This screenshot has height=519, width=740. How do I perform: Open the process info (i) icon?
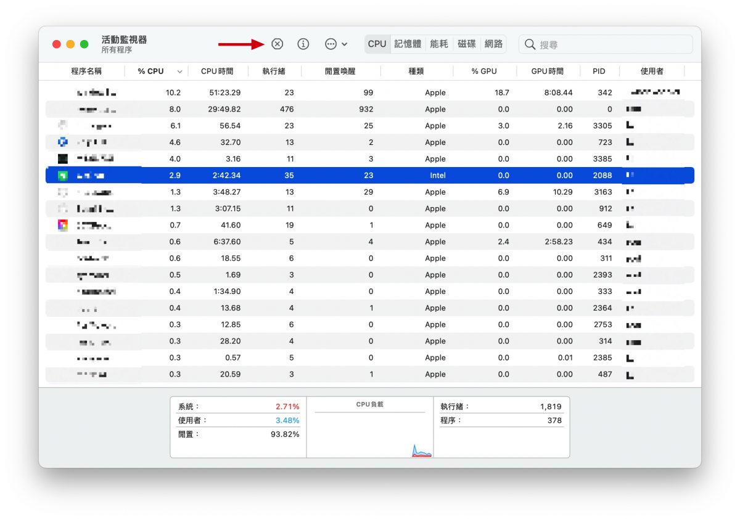point(303,44)
